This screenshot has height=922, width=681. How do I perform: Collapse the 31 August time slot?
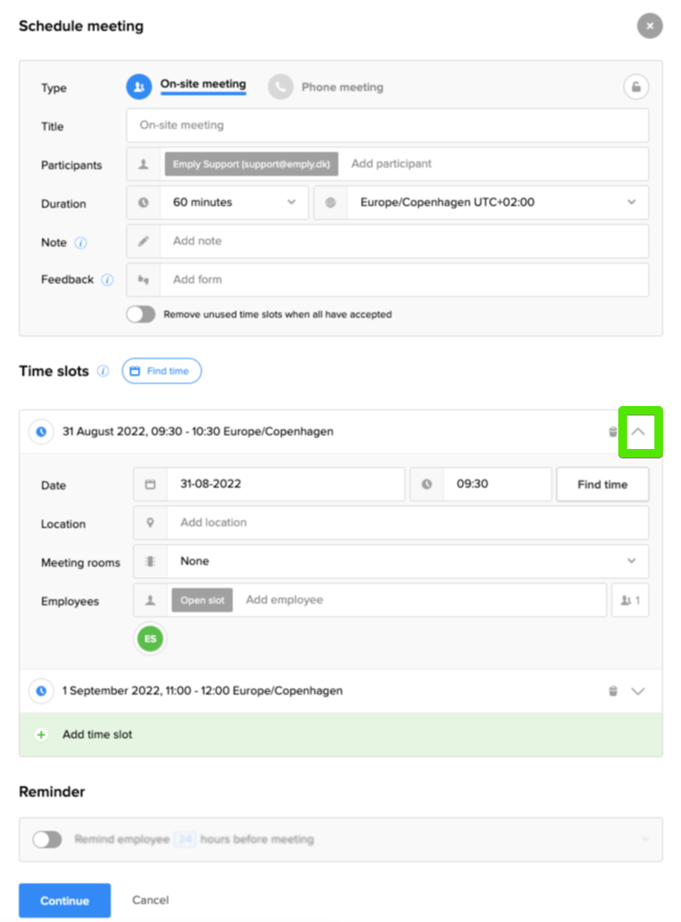pos(637,432)
